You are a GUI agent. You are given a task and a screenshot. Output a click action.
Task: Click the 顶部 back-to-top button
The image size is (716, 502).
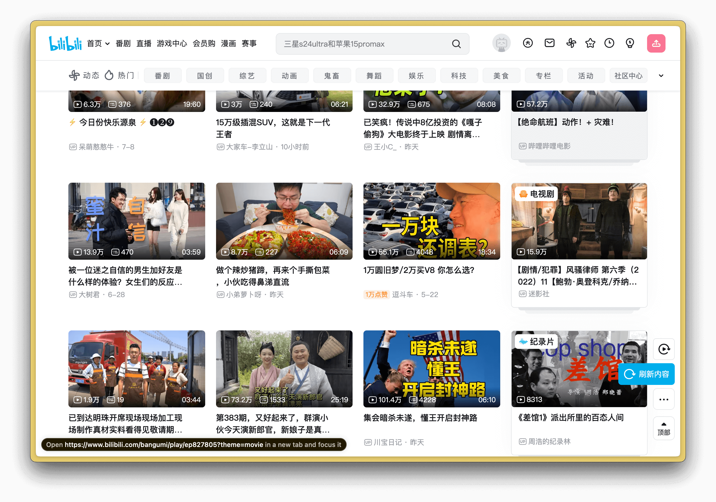664,429
